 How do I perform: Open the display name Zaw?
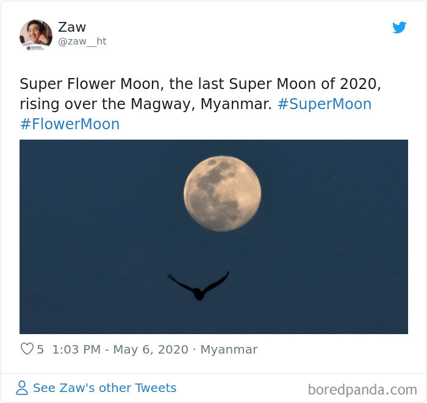click(x=72, y=27)
